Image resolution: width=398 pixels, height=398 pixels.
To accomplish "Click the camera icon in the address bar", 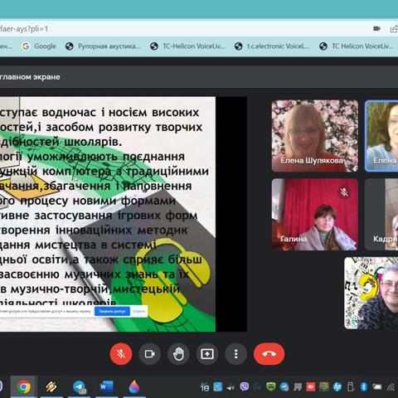I will point(376,29).
